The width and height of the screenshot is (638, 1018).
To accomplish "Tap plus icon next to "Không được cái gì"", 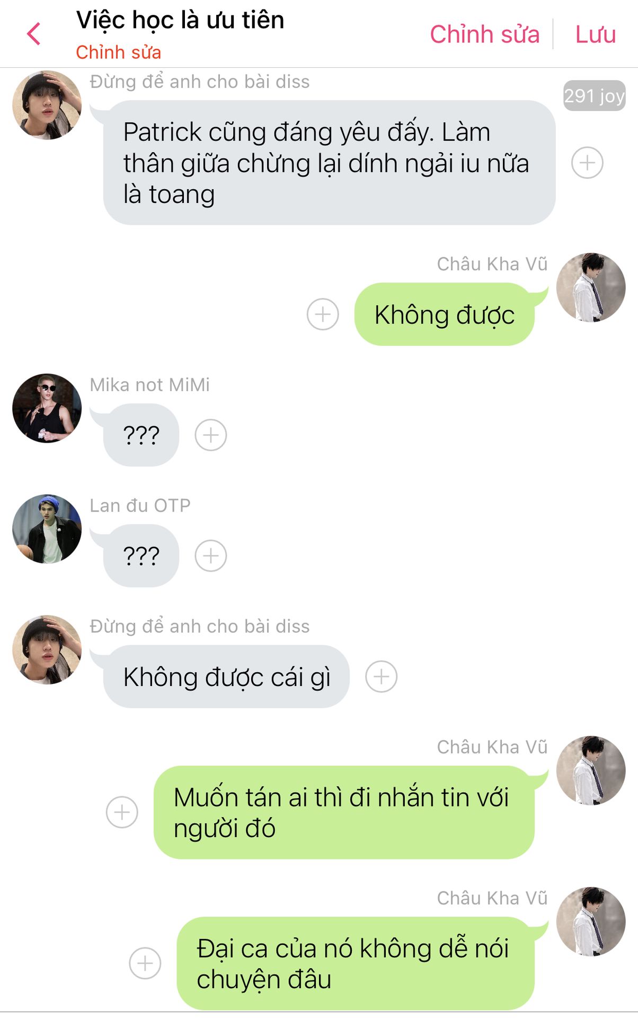I will [x=382, y=677].
